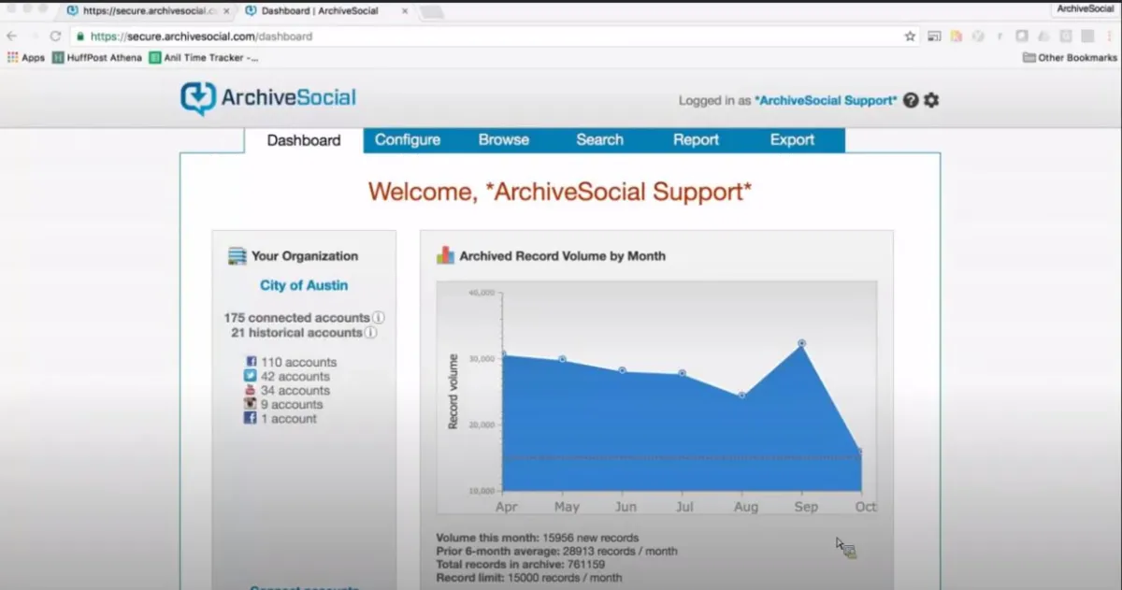Switch to first secure.archivesocial browser tab

point(150,11)
